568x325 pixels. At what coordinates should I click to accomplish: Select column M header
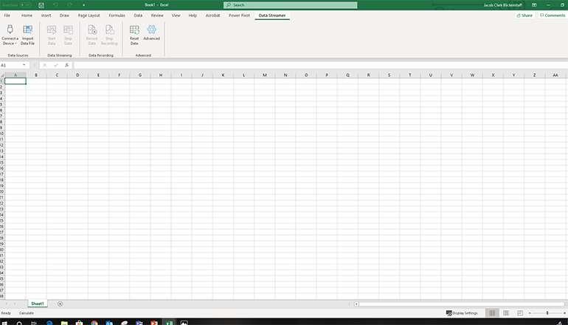[265, 75]
